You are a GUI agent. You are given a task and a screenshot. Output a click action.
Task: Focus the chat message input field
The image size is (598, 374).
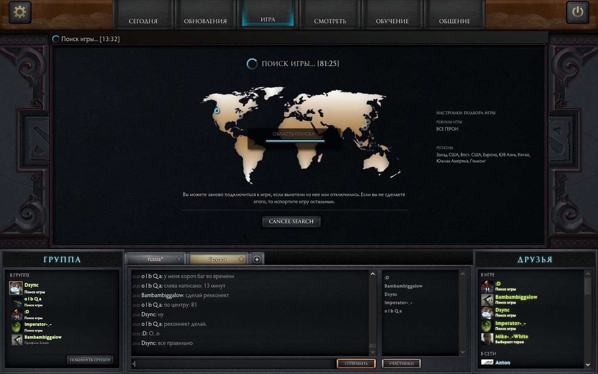tap(233, 364)
